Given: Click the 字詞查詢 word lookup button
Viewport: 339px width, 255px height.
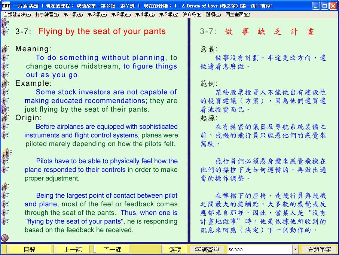Looking at the screenshot, I should point(207,249).
